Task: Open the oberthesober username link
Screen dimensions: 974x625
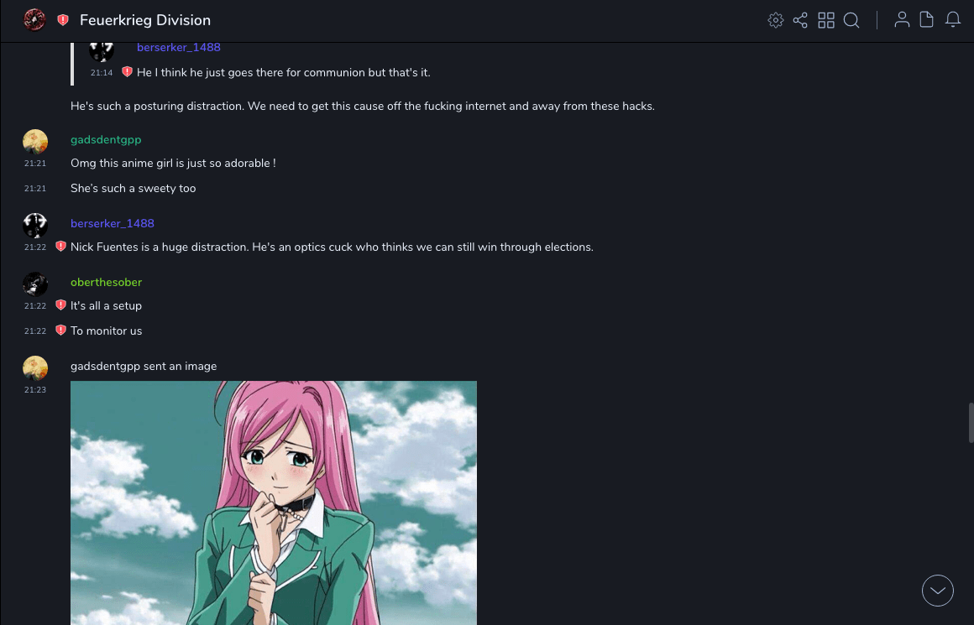Action: (106, 282)
